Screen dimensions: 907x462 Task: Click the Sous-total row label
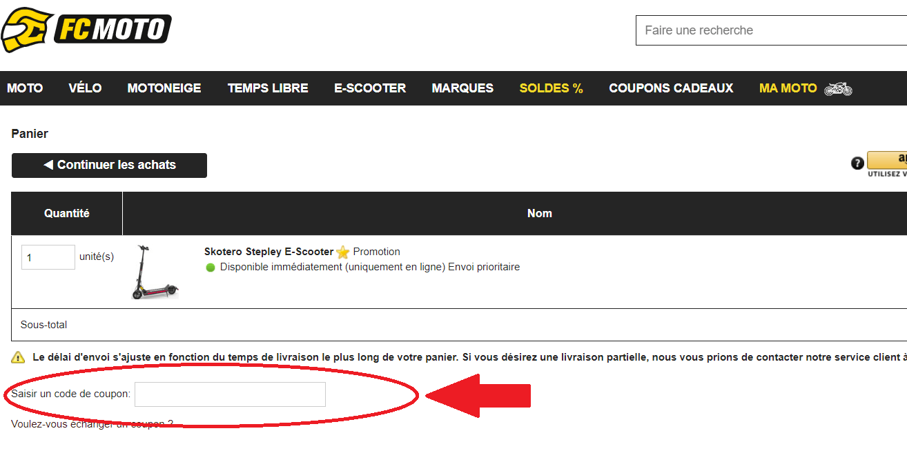(43, 325)
